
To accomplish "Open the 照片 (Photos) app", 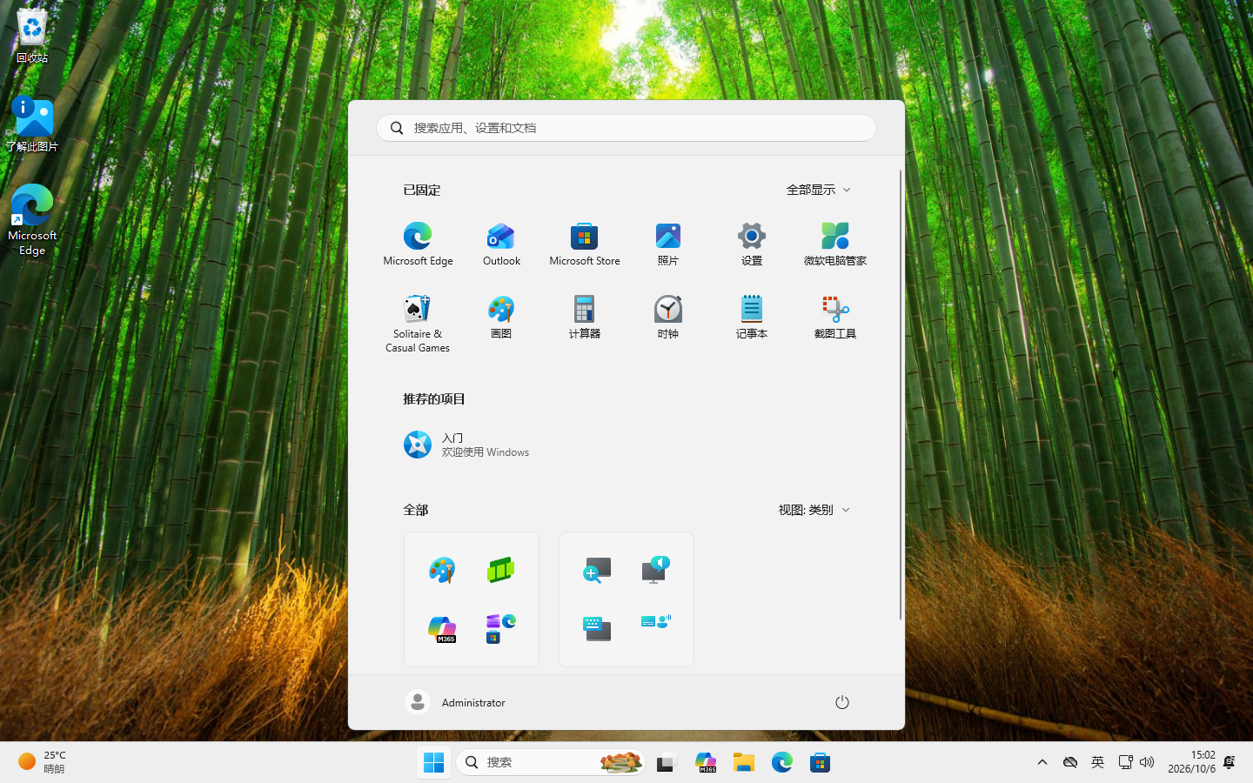I will click(x=668, y=244).
